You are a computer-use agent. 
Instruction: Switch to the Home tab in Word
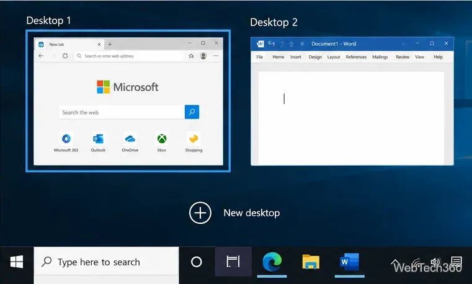[x=278, y=57]
